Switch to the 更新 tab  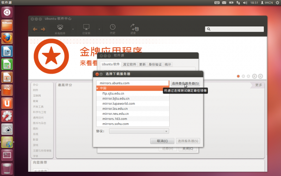(142, 64)
